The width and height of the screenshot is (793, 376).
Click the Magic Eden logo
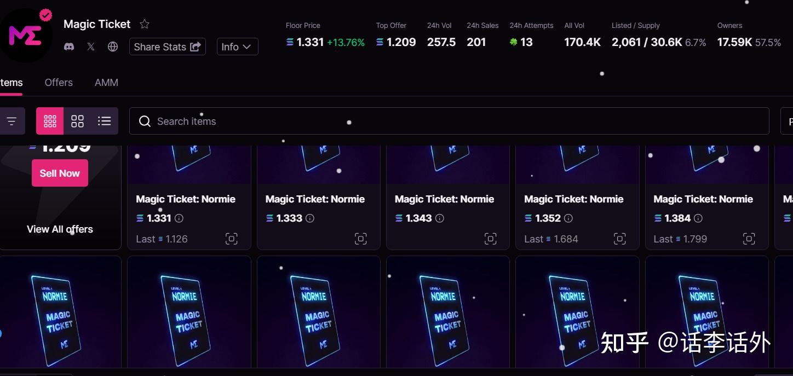[x=25, y=35]
